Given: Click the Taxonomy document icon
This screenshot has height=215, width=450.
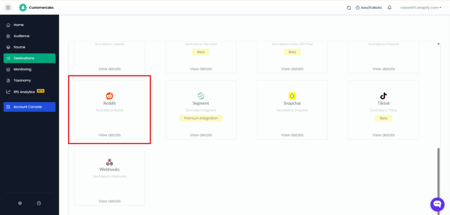Looking at the screenshot, I should [8, 80].
